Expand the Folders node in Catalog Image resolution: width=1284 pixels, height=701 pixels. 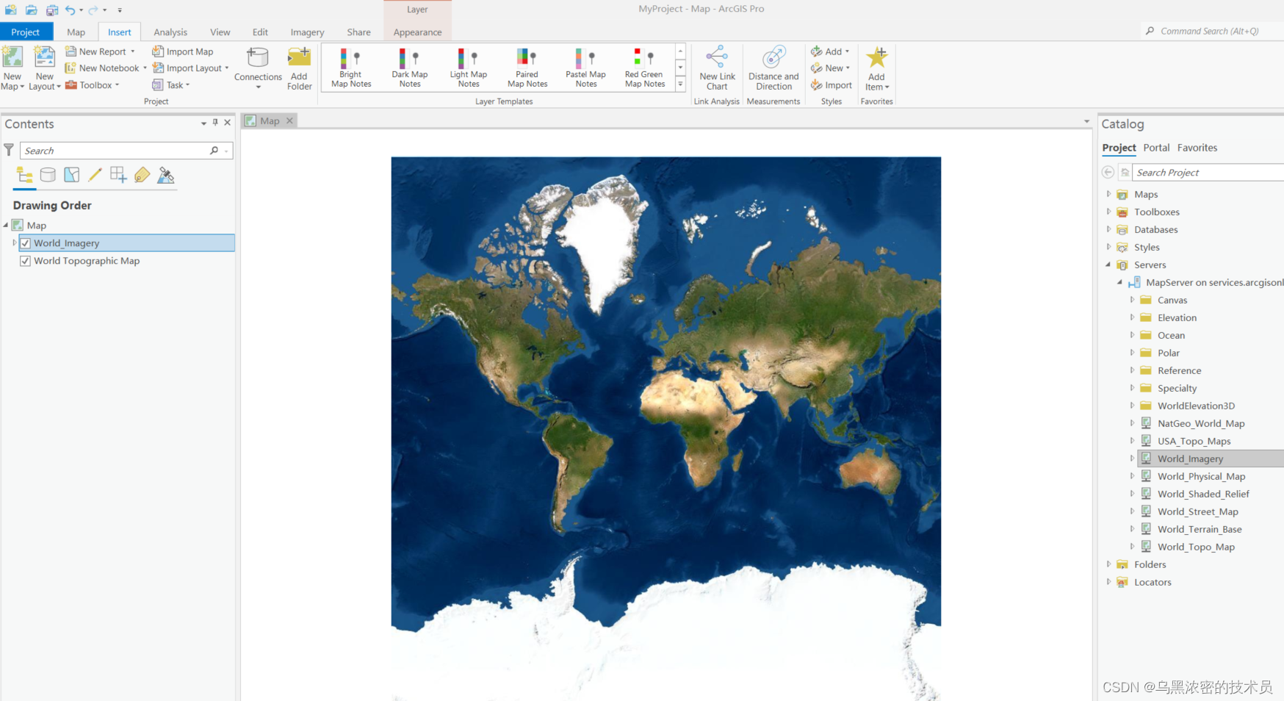[1108, 564]
